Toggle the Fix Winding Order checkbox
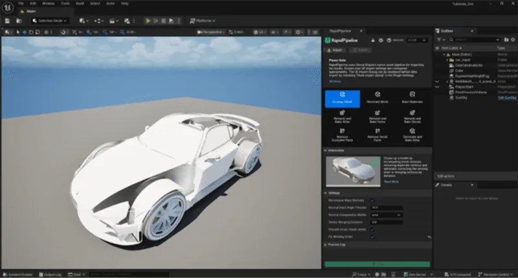The width and height of the screenshot is (518, 278). click(x=373, y=237)
